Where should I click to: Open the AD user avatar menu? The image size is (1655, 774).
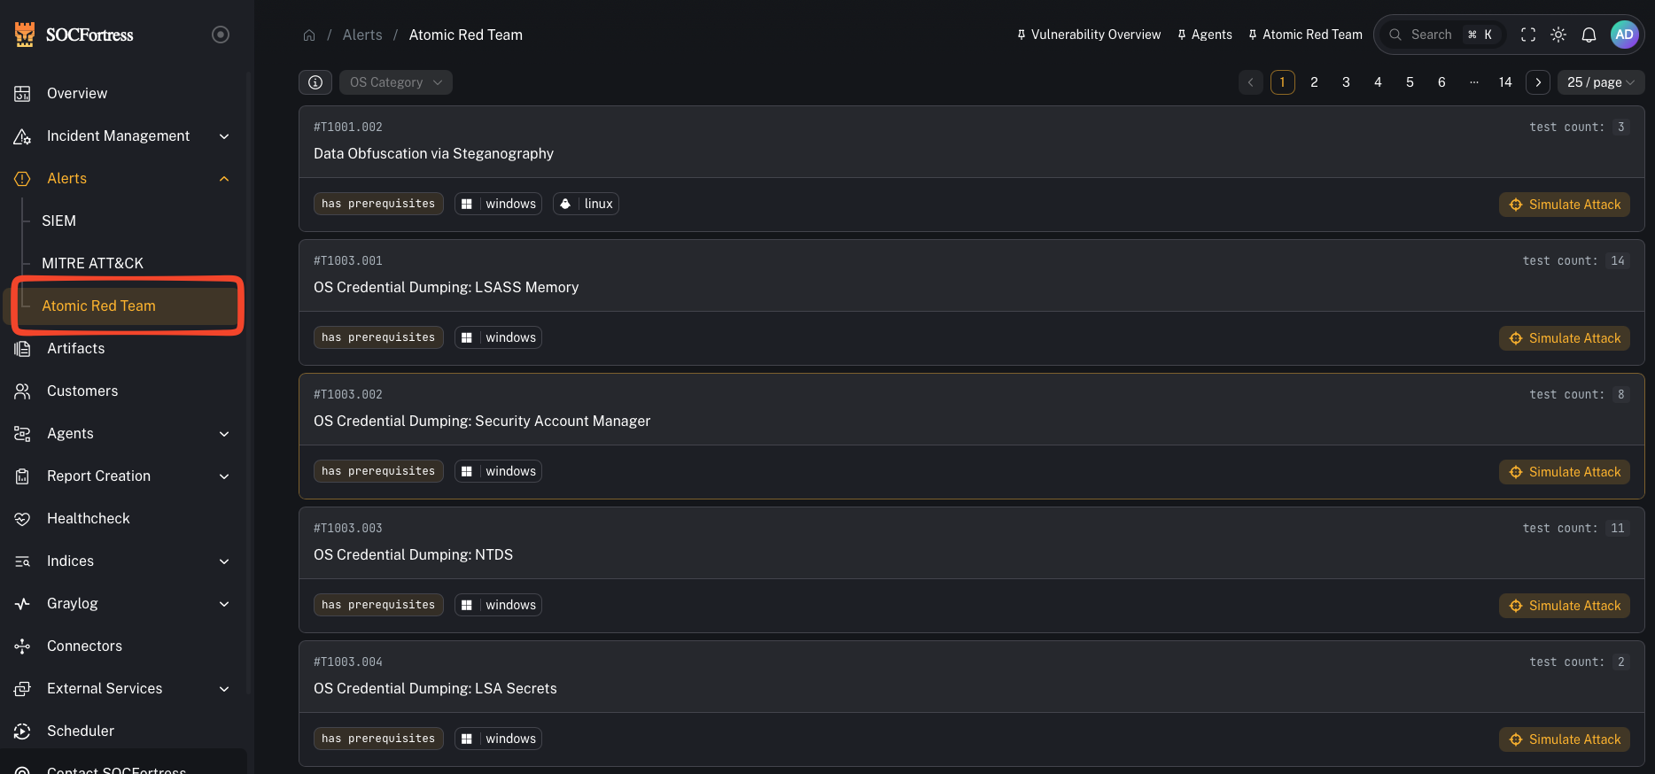[x=1625, y=35]
